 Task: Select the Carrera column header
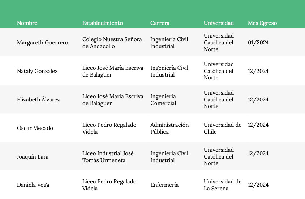point(160,23)
